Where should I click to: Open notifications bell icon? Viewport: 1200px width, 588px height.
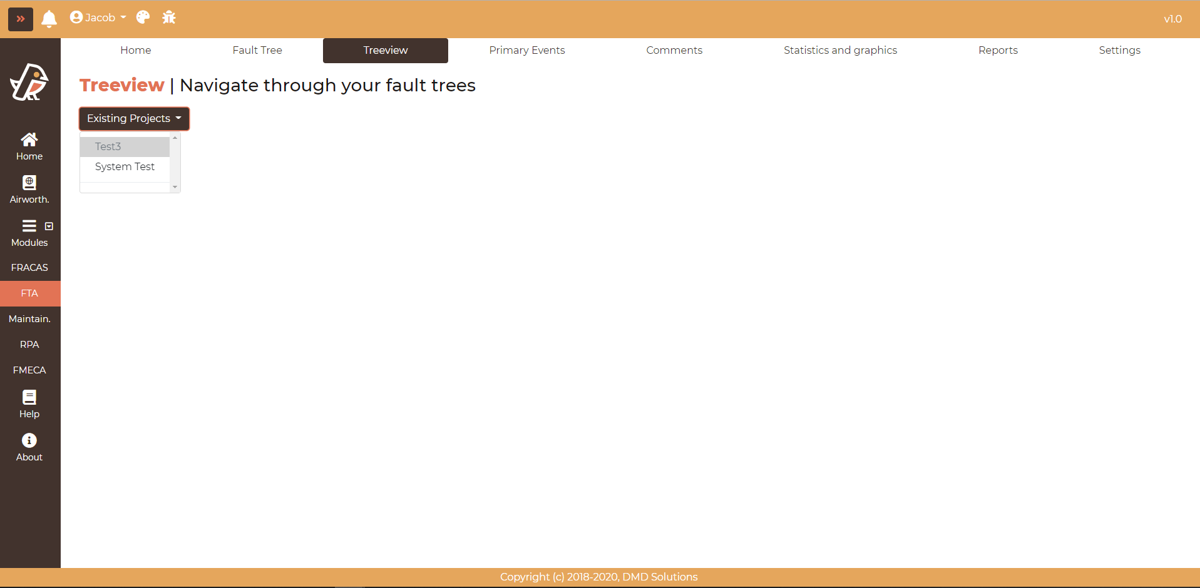tap(49, 19)
